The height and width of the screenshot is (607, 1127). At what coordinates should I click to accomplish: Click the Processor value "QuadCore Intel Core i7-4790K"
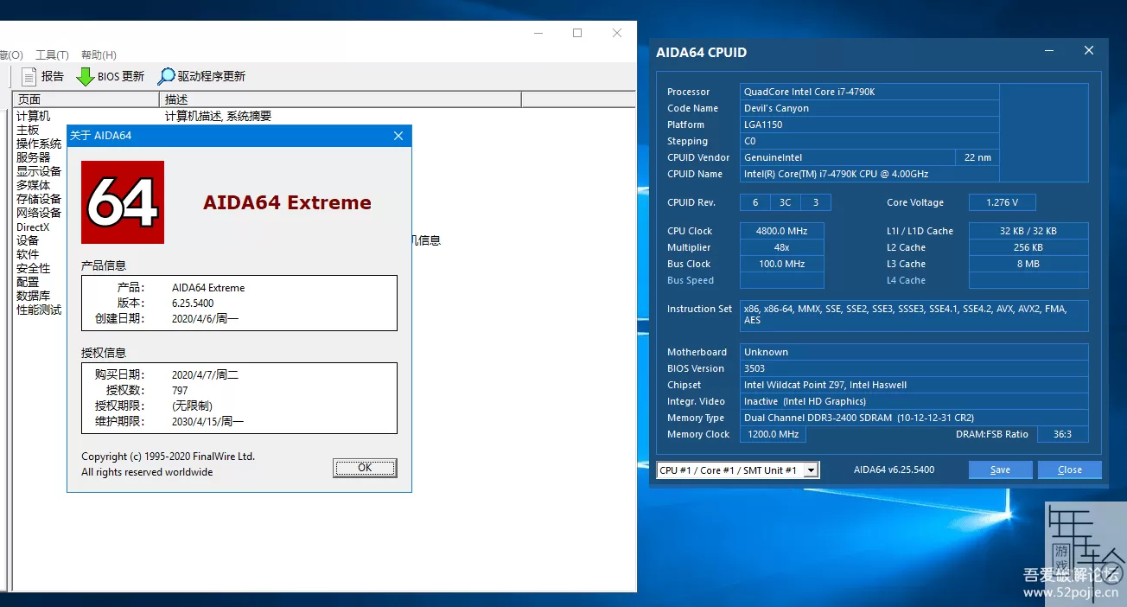[870, 92]
